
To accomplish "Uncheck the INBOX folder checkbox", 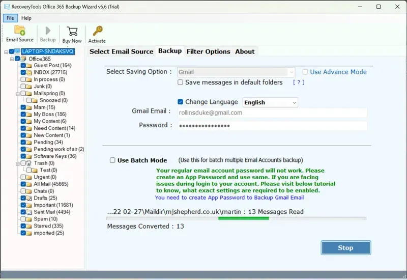I will (x=23, y=72).
